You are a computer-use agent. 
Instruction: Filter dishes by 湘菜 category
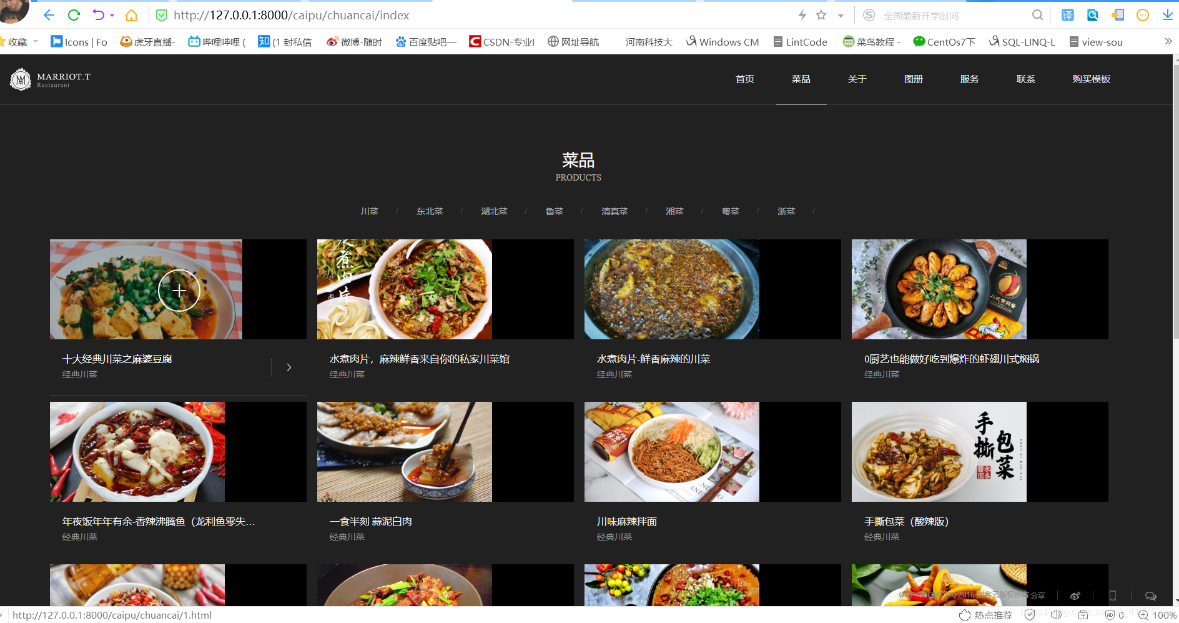click(674, 211)
